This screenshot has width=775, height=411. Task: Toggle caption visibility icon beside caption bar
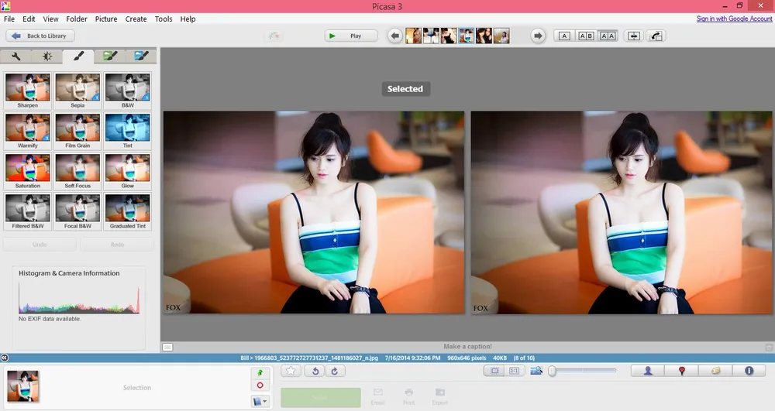[167, 347]
